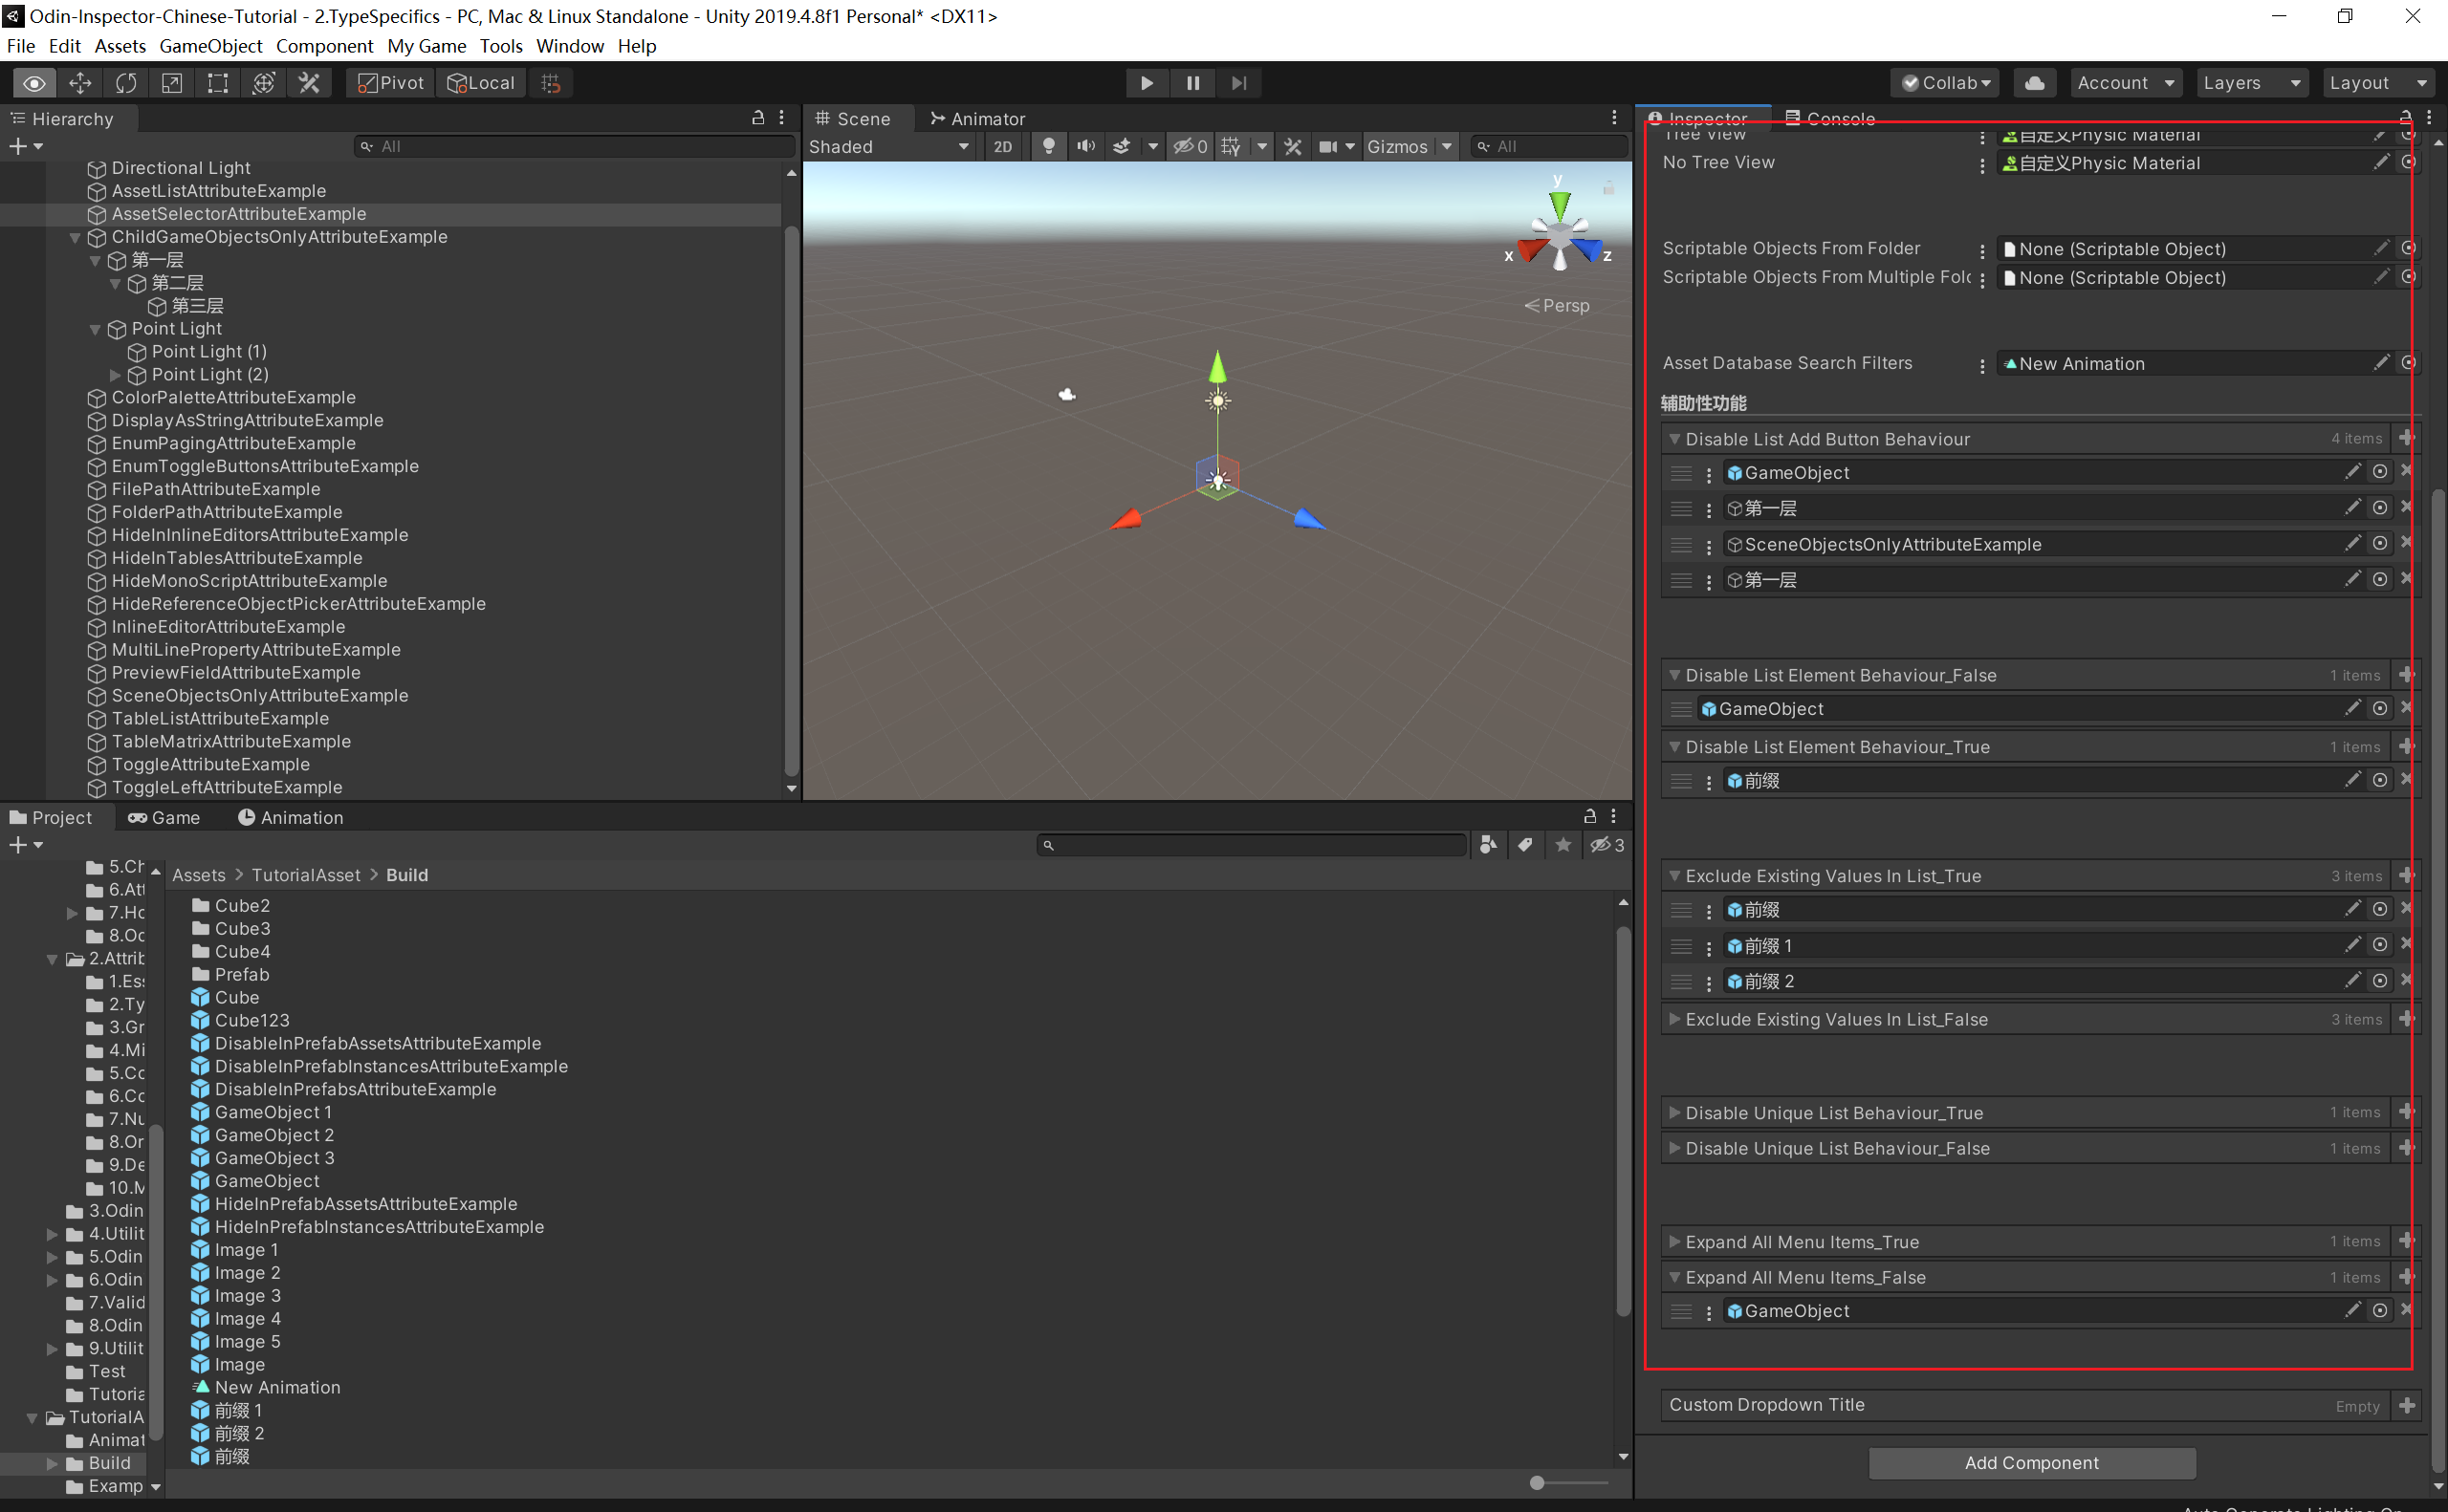Open Account dropdown
This screenshot has height=1512, width=2448.
[2126, 83]
